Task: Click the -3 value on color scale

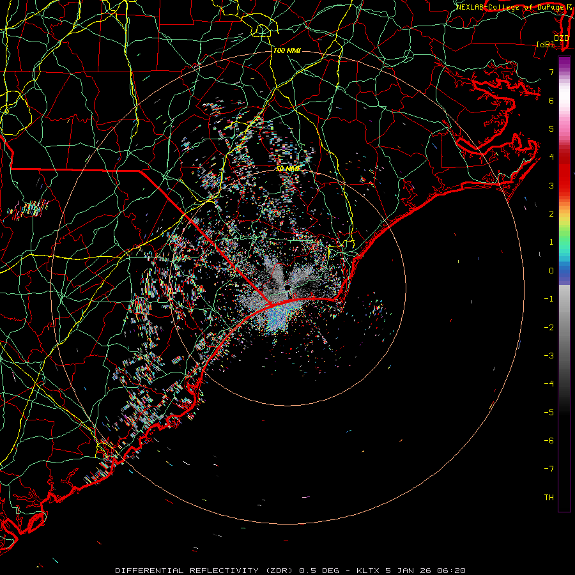Action: click(x=549, y=356)
